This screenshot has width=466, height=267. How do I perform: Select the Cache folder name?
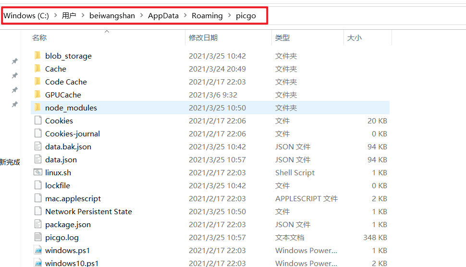(x=56, y=69)
